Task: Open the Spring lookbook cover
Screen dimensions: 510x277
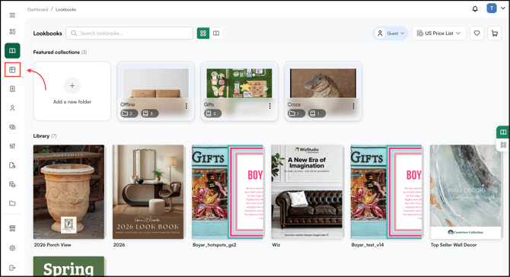Action: tap(69, 266)
